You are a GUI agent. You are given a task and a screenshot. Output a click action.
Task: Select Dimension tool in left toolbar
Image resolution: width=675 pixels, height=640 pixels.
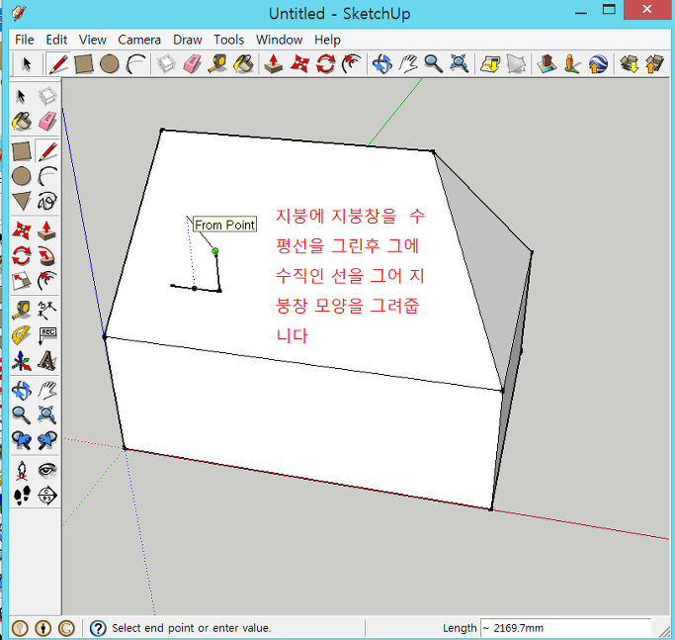[46, 310]
